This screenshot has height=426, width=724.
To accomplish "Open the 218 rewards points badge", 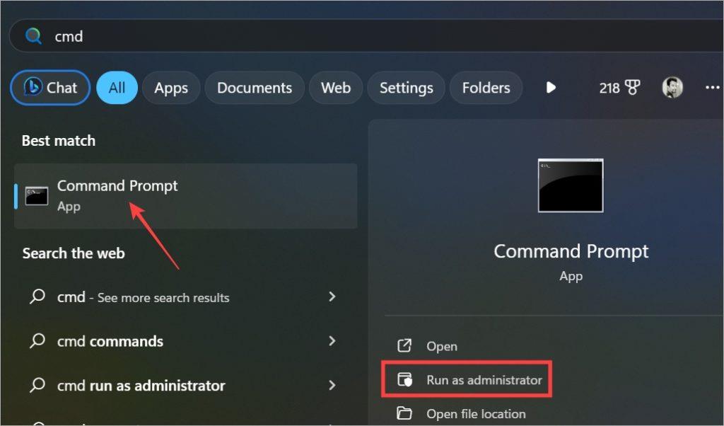I will point(619,87).
